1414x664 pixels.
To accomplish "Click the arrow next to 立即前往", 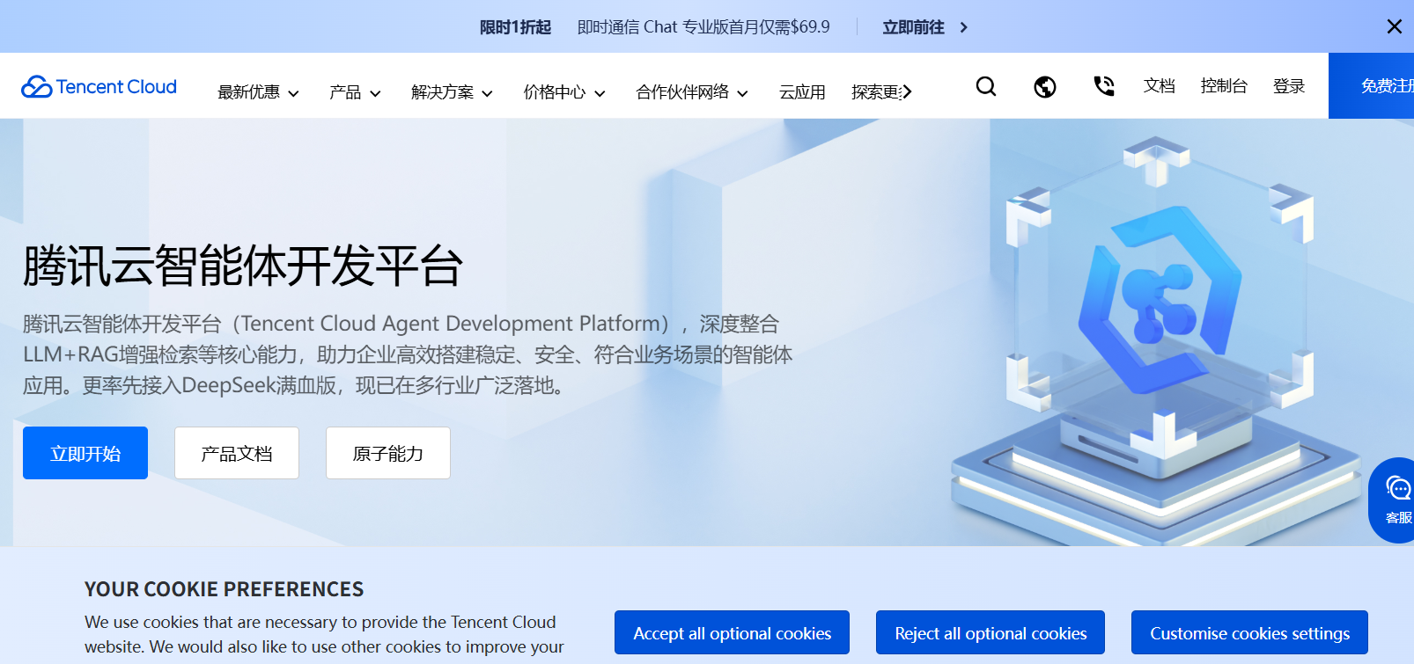I will [963, 27].
